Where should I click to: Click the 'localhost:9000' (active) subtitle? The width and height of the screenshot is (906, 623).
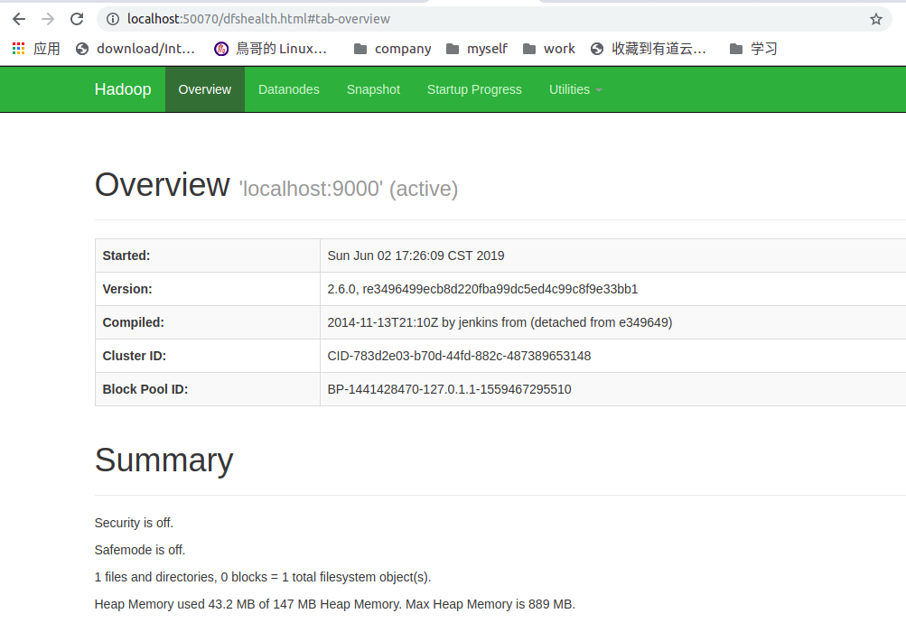pos(349,189)
